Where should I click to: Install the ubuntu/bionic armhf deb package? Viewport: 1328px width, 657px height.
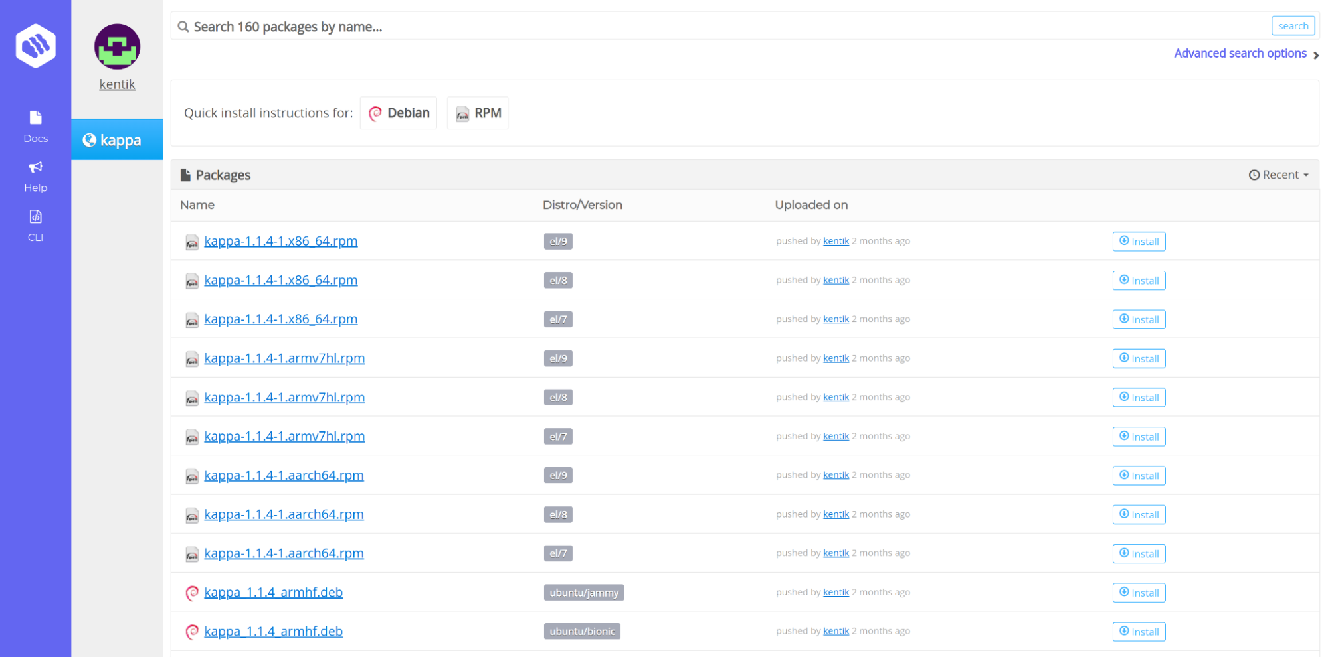click(x=1139, y=631)
